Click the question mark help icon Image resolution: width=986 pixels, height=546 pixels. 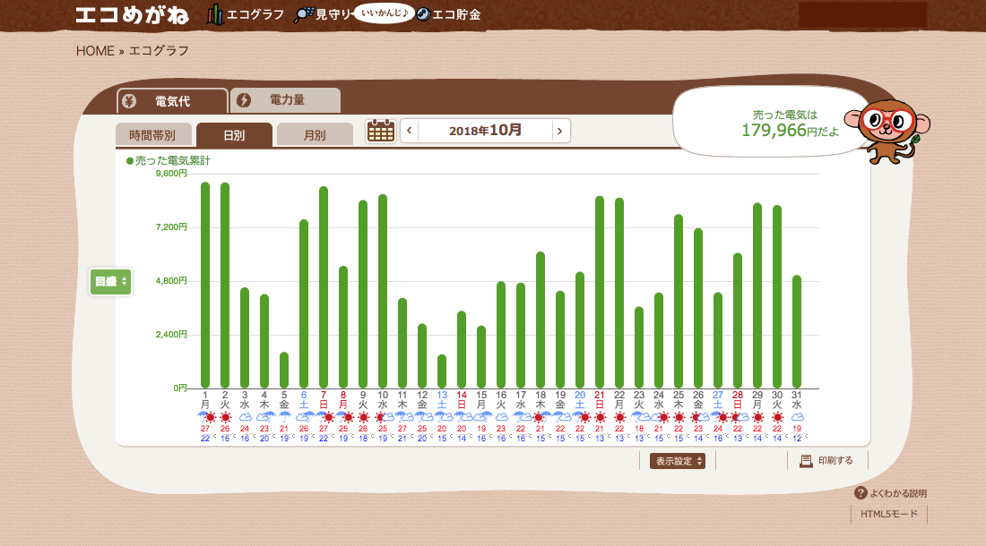[x=861, y=493]
